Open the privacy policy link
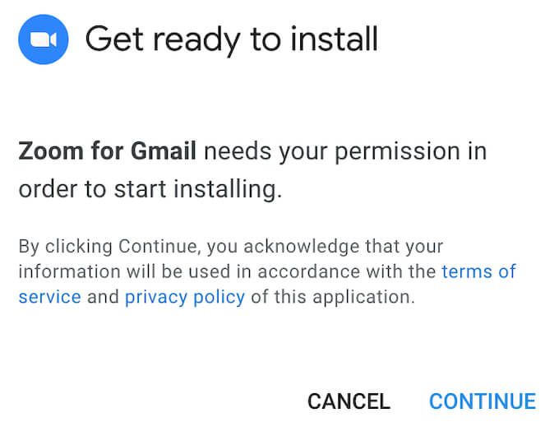This screenshot has width=559, height=431. tap(185, 297)
